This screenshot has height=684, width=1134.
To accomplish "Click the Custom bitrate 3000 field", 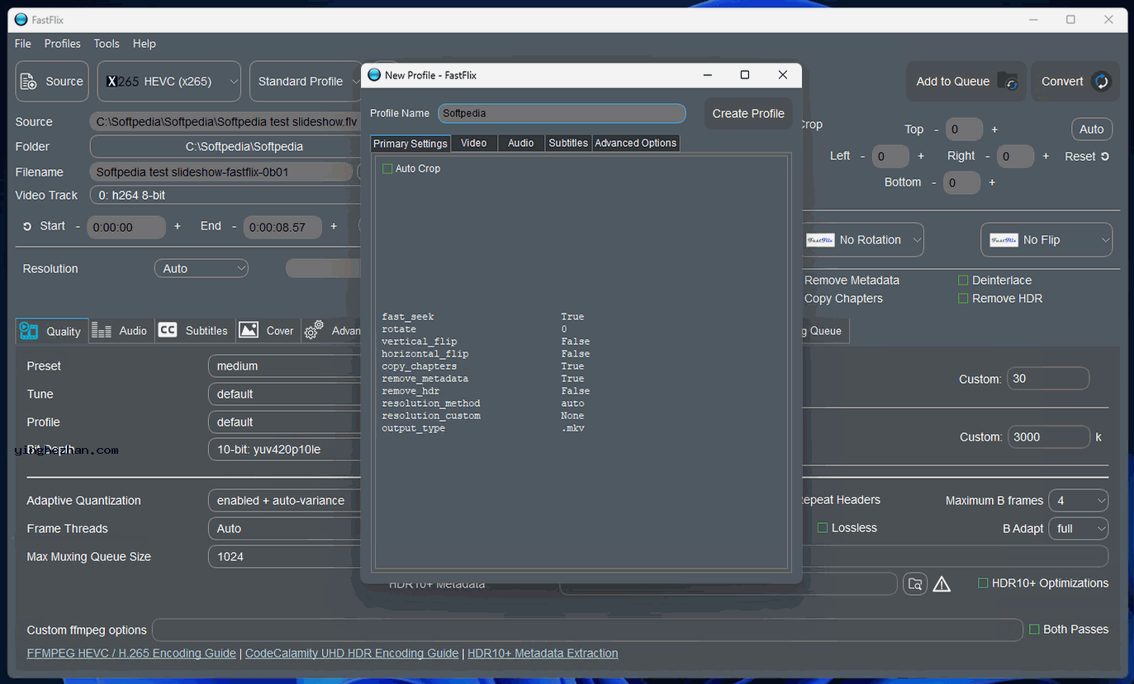I will pos(1049,437).
